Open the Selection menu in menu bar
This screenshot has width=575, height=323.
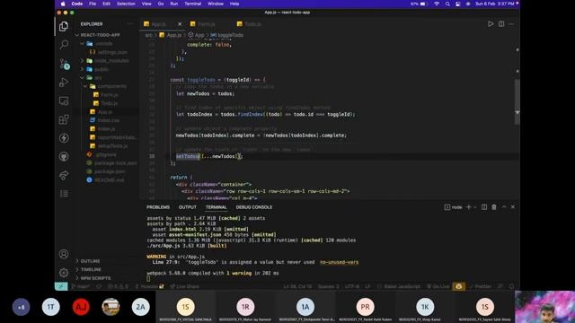(x=126, y=4)
